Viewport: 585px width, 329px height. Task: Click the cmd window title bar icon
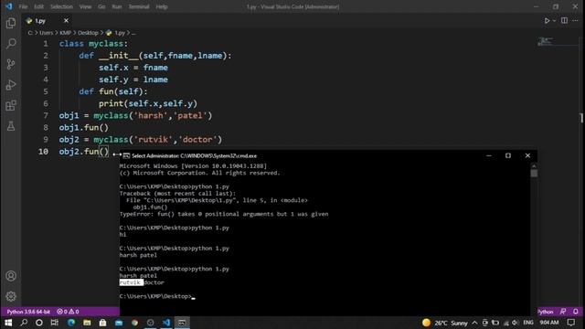(126, 156)
